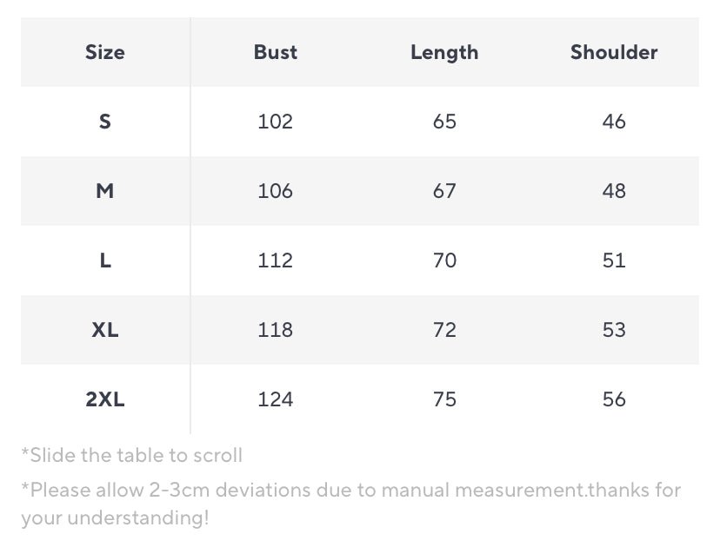Image resolution: width=720 pixels, height=547 pixels.
Task: Click the 'Slide the table to scroll' note
Action: click(x=132, y=455)
